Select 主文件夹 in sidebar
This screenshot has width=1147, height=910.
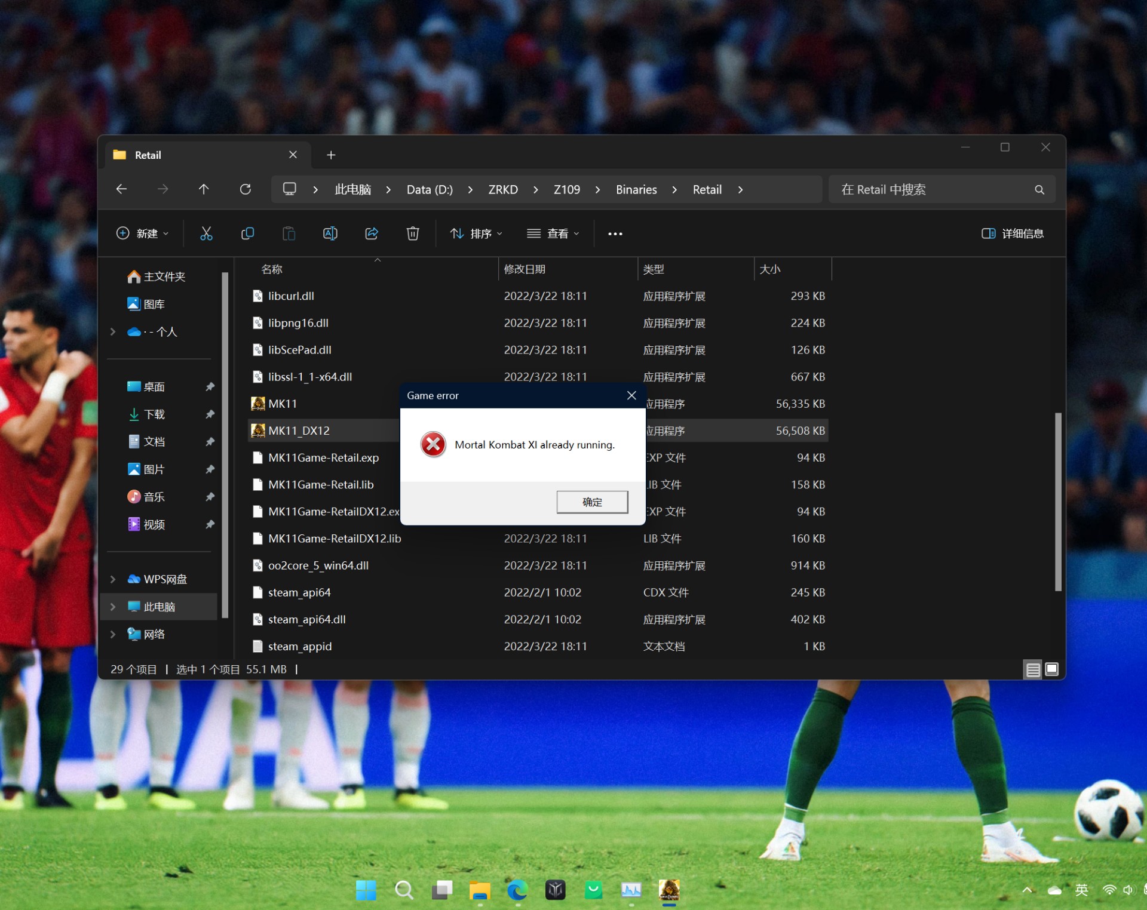pos(157,276)
